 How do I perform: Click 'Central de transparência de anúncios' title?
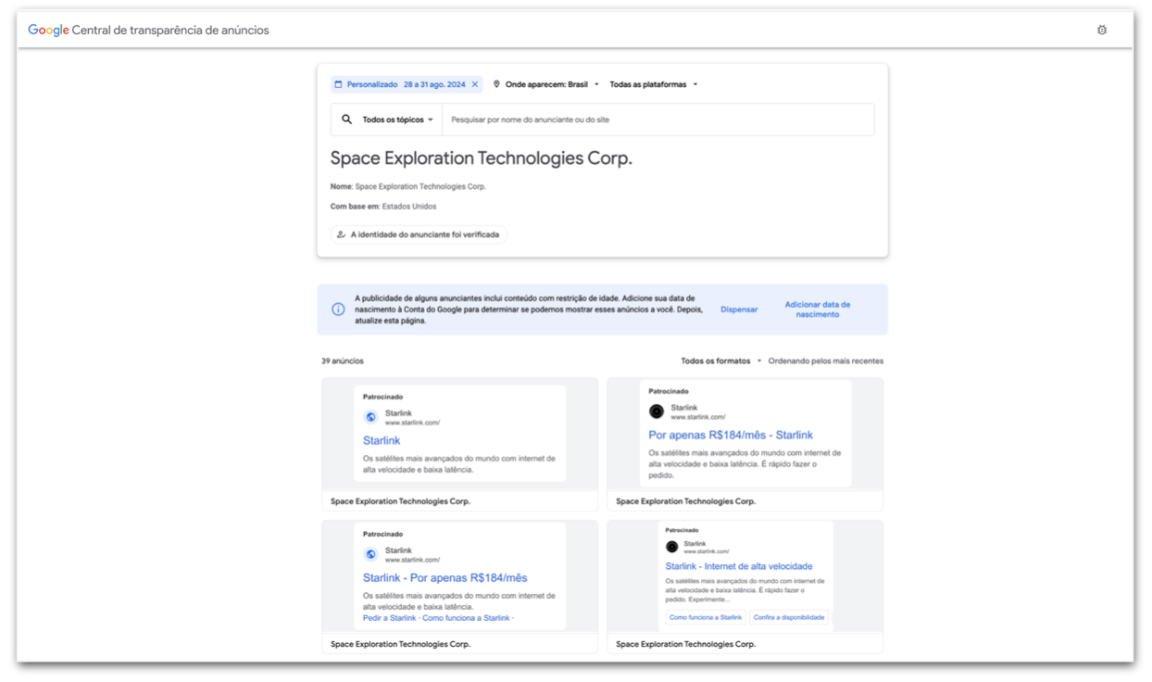pyautogui.click(x=170, y=30)
